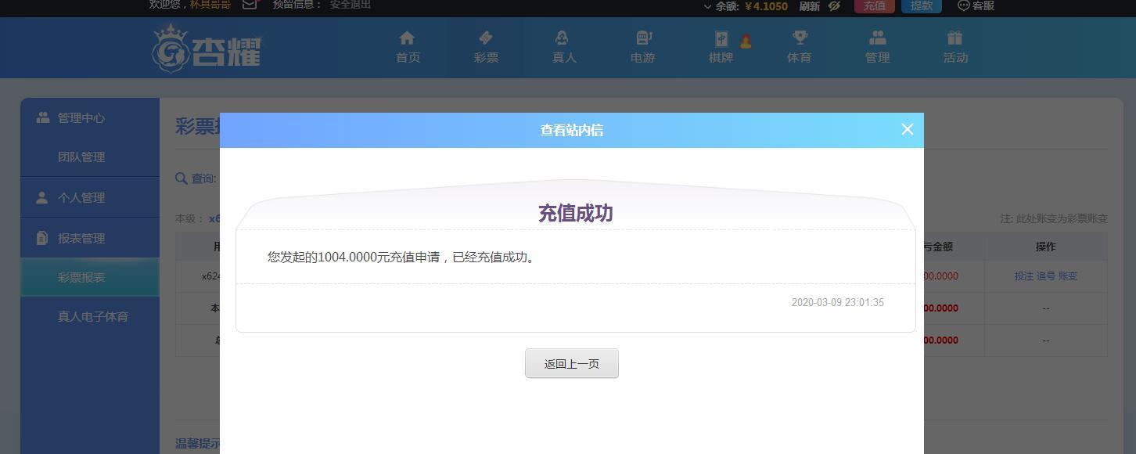Open 客服 customer service chat

click(x=976, y=5)
